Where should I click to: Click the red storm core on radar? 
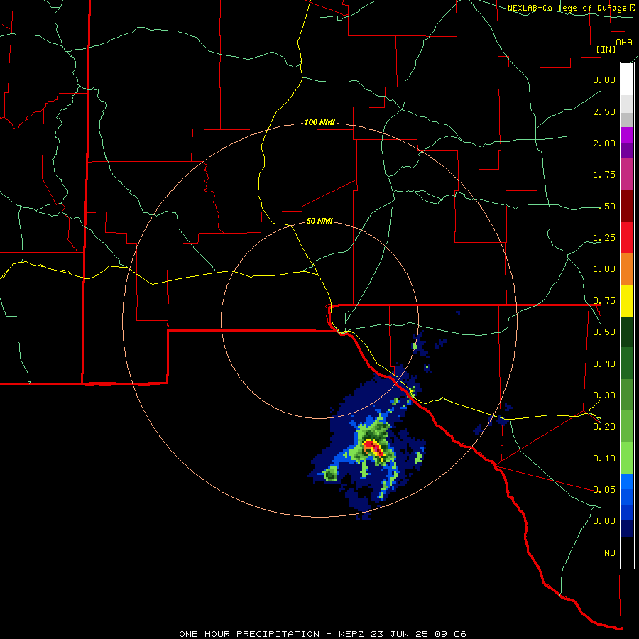373,447
